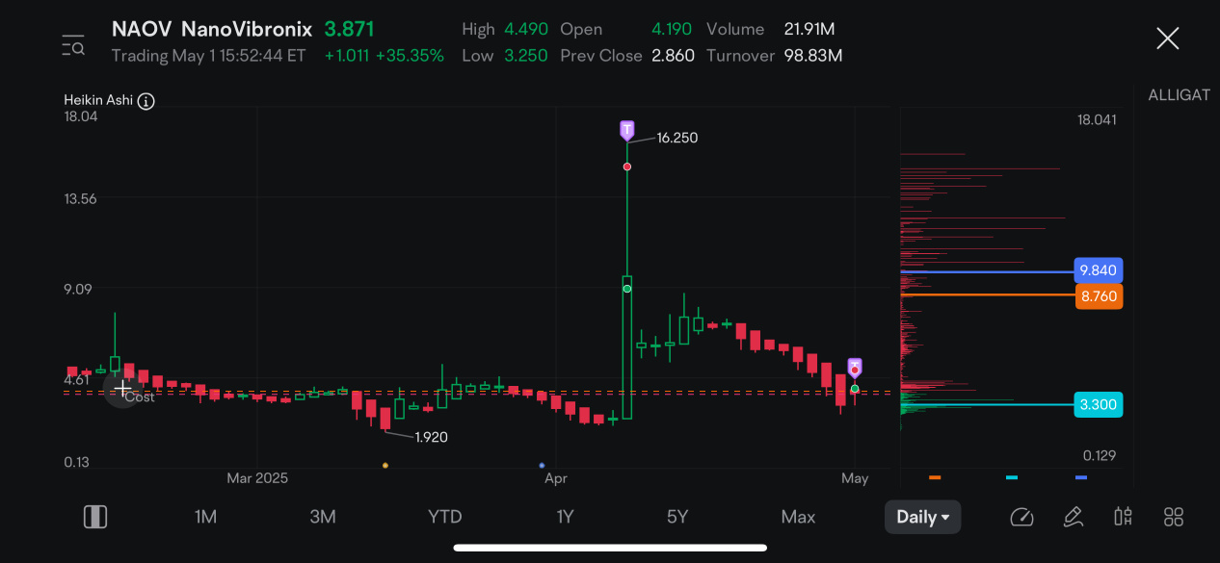Open the Daily interval dropdown
The height and width of the screenshot is (563, 1220).
coord(922,517)
